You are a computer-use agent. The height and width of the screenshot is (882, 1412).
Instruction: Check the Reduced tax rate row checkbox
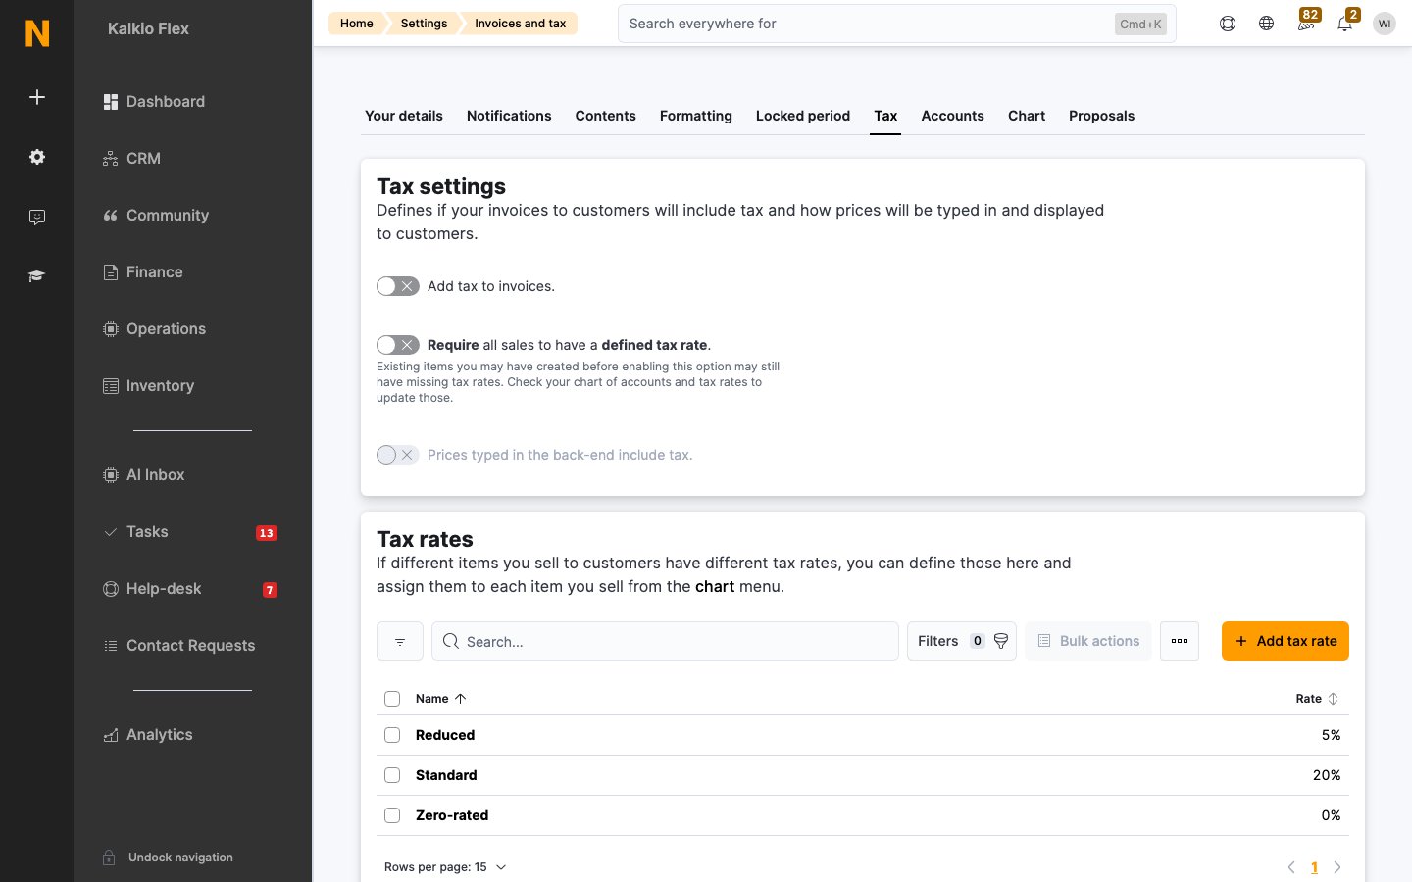click(x=392, y=735)
